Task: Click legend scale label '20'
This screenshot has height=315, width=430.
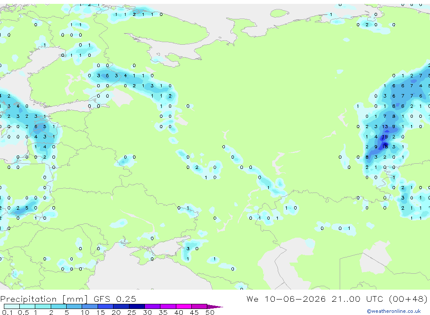Action: click(116, 312)
